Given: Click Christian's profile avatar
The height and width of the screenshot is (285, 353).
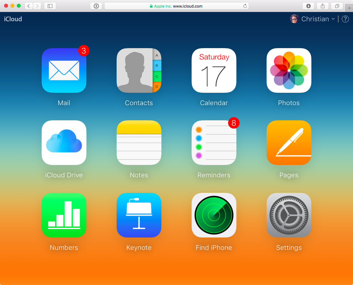Looking at the screenshot, I should pos(295,19).
